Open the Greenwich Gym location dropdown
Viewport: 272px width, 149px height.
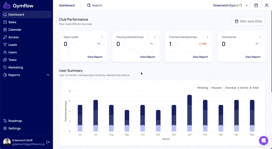(230, 5)
